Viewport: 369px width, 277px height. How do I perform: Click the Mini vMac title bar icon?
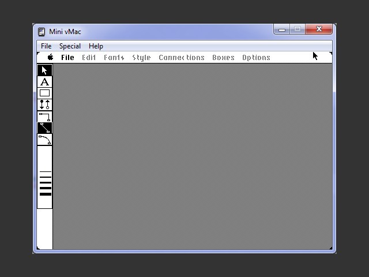pos(42,32)
